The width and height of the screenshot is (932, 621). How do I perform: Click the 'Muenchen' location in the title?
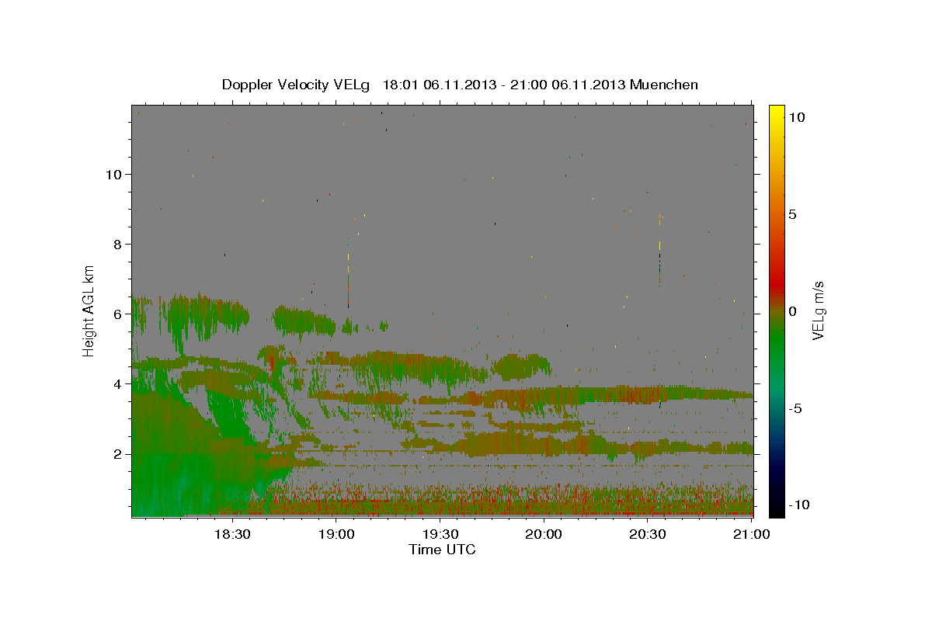[x=664, y=85]
